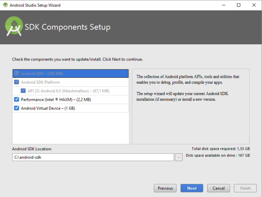
Task: Toggle API 23 Android 6.0 Marshmallow checkbox
Action: (23, 91)
